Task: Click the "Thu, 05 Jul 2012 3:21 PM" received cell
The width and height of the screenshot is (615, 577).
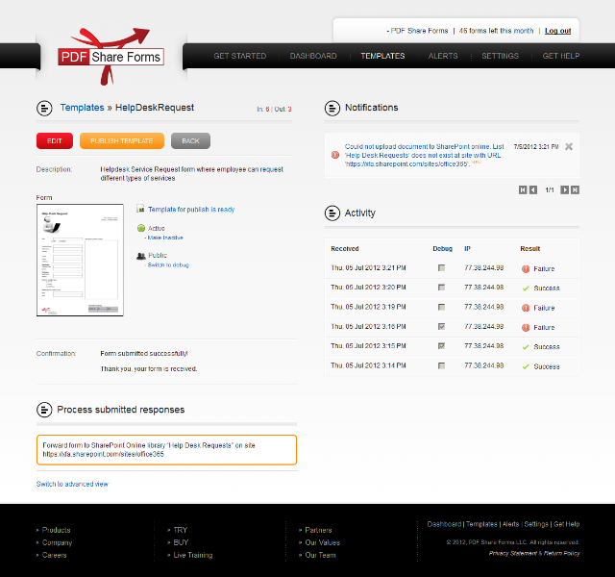Action: point(368,267)
